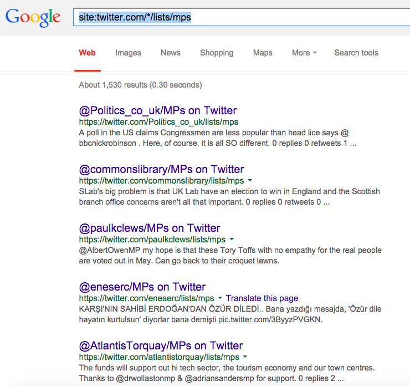410x386 pixels.
Task: Open Search tools
Action: click(356, 53)
